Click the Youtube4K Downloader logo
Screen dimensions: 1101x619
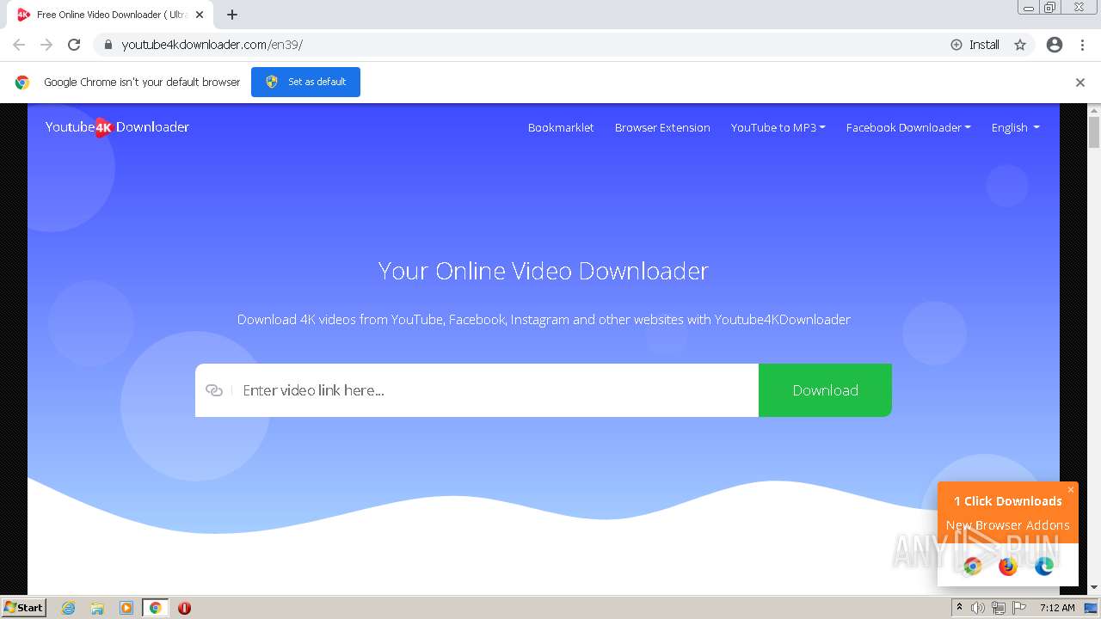117,127
